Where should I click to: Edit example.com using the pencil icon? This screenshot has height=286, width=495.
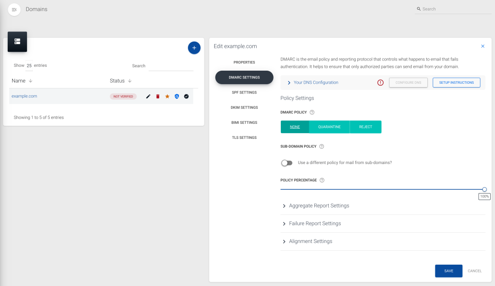(x=148, y=96)
